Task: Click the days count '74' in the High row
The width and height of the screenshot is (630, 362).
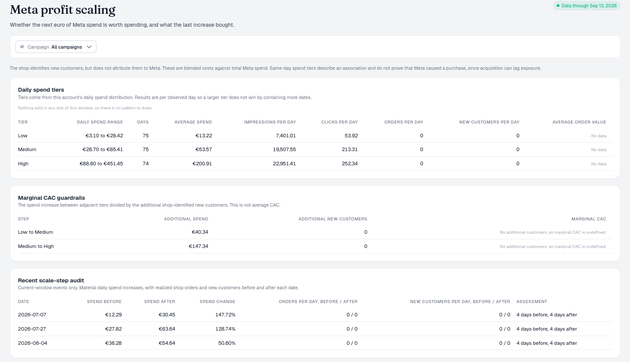Action: [146, 164]
